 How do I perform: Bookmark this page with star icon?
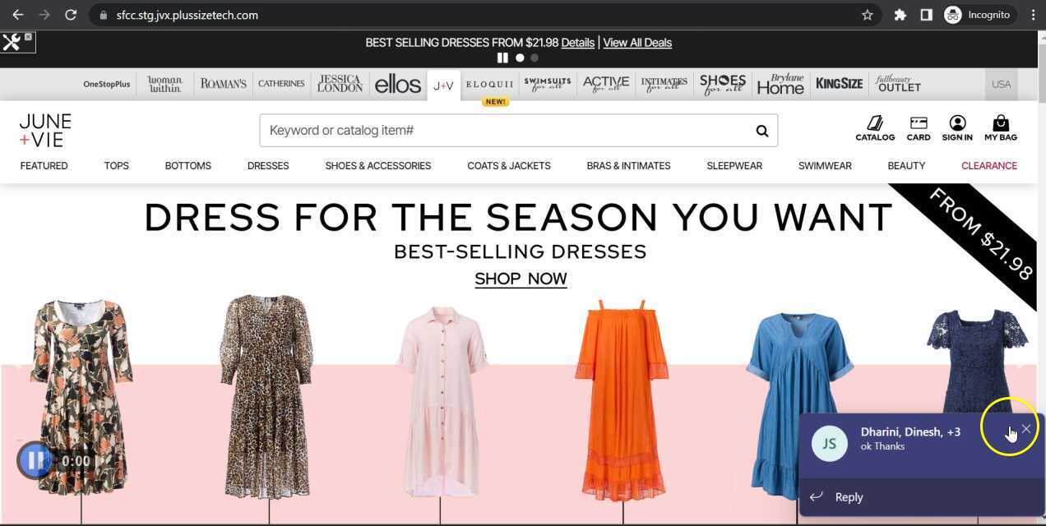pyautogui.click(x=867, y=15)
